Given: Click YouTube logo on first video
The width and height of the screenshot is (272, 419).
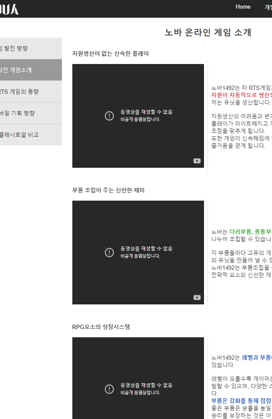Looking at the screenshot, I should click(x=197, y=161).
